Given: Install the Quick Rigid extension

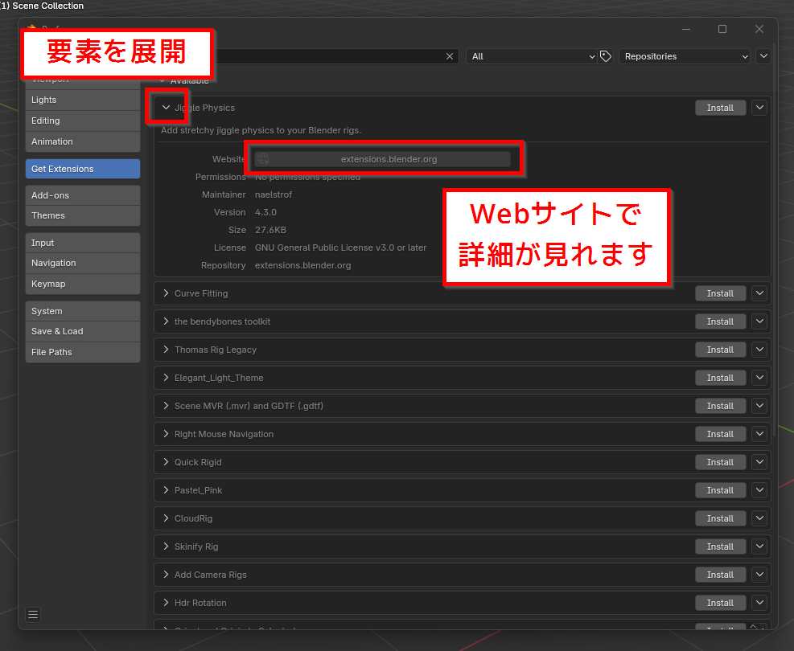Looking at the screenshot, I should 720,462.
